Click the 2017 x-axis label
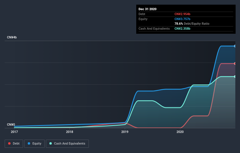The height and width of the screenshot is (153, 240). tap(14, 132)
